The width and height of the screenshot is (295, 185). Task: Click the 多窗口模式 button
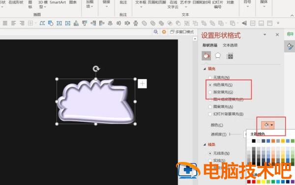coord(182,32)
